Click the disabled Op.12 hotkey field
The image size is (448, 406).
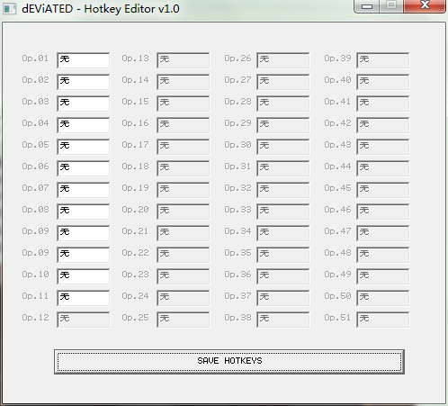pos(84,320)
